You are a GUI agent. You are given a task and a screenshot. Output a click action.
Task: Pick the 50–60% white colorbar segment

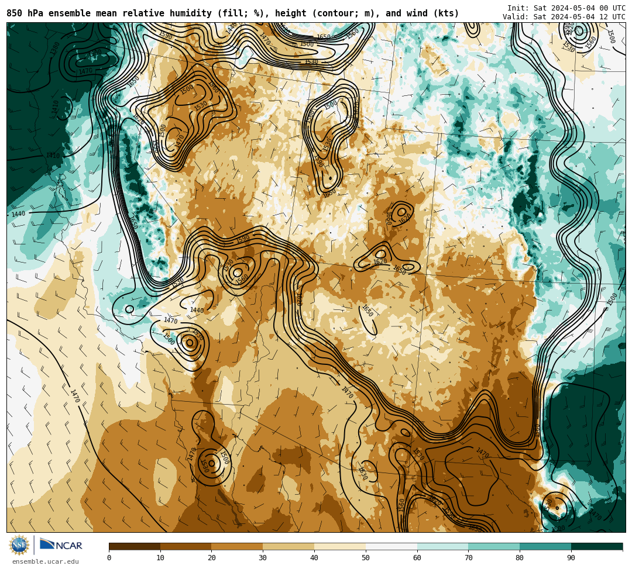391,546
